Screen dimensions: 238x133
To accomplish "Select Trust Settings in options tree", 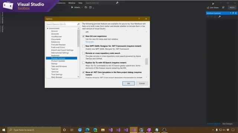I will pos(57,75).
